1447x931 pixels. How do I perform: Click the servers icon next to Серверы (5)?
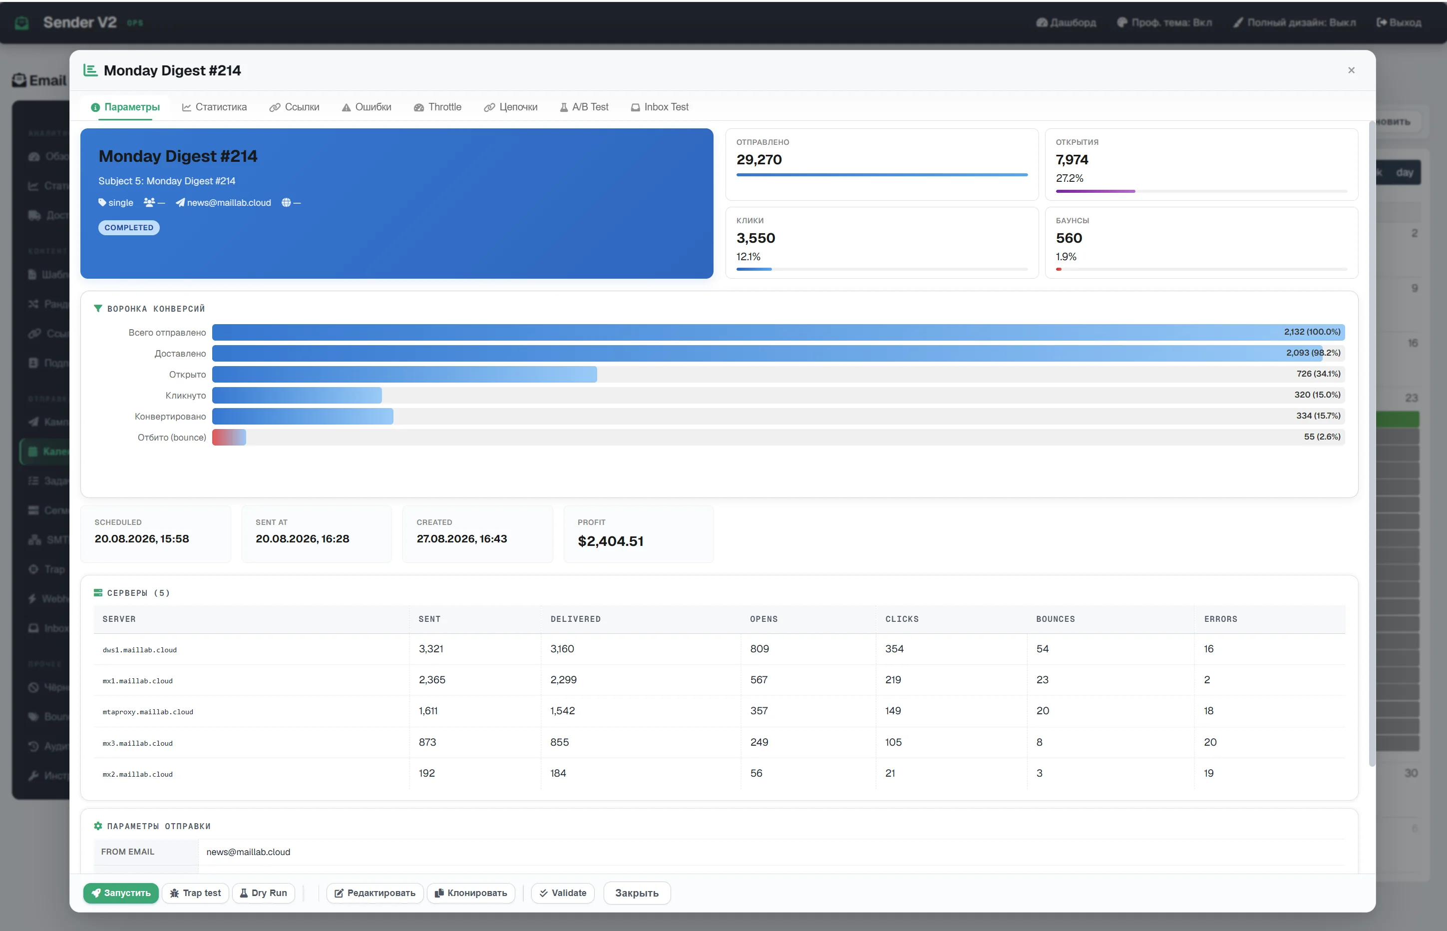click(98, 592)
